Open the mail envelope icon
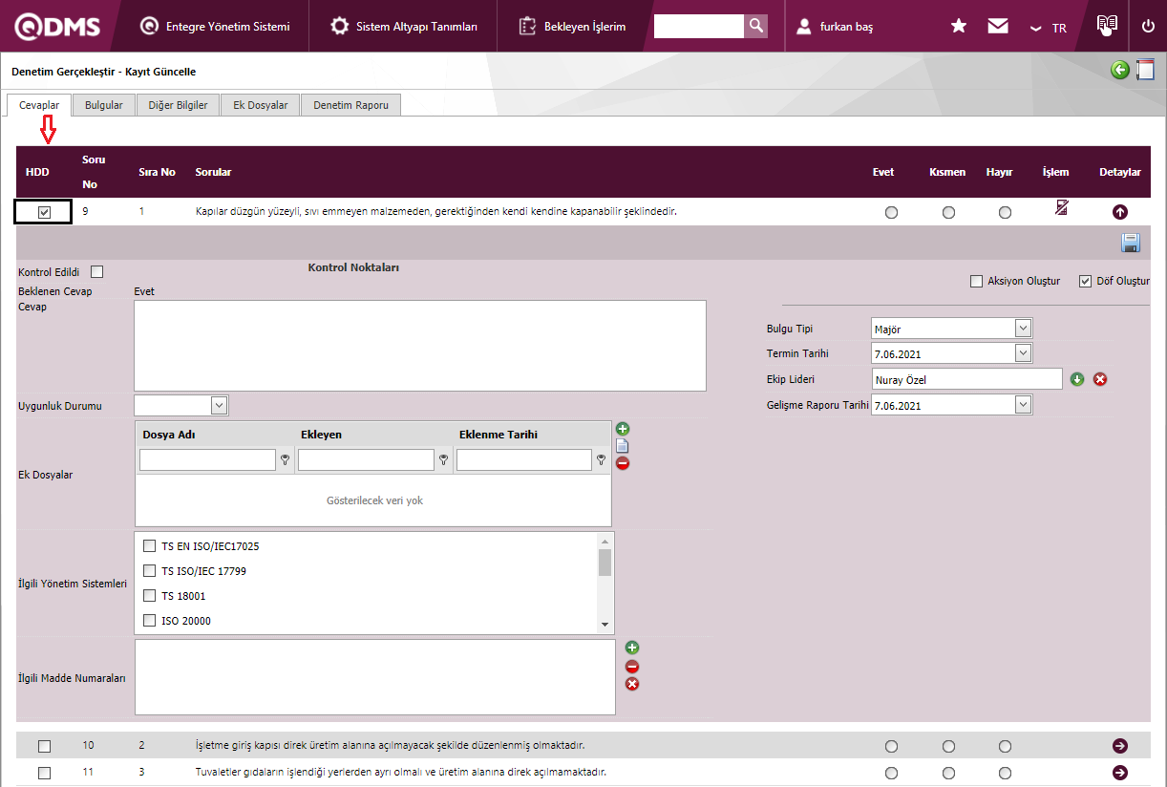This screenshot has height=787, width=1167. pos(998,27)
